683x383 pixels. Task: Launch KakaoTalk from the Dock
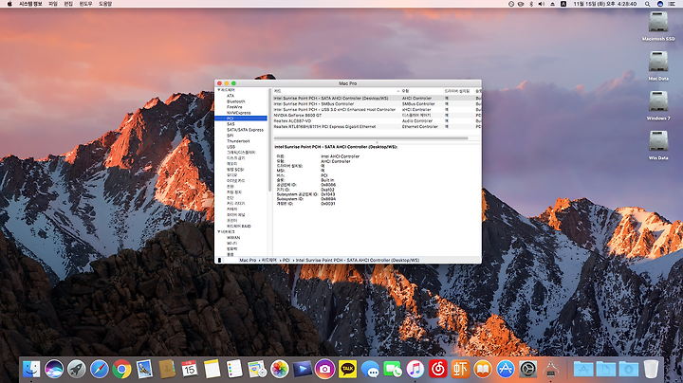click(347, 369)
